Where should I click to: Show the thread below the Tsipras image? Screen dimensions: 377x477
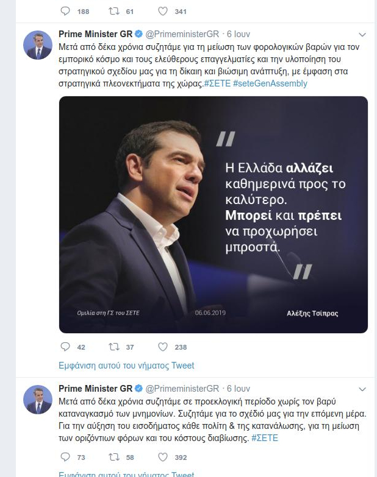click(126, 366)
